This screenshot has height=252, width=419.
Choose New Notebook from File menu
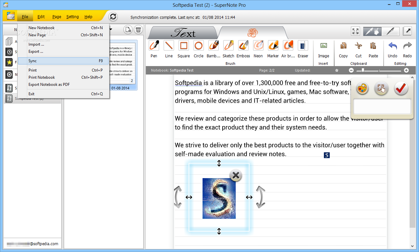click(x=63, y=28)
